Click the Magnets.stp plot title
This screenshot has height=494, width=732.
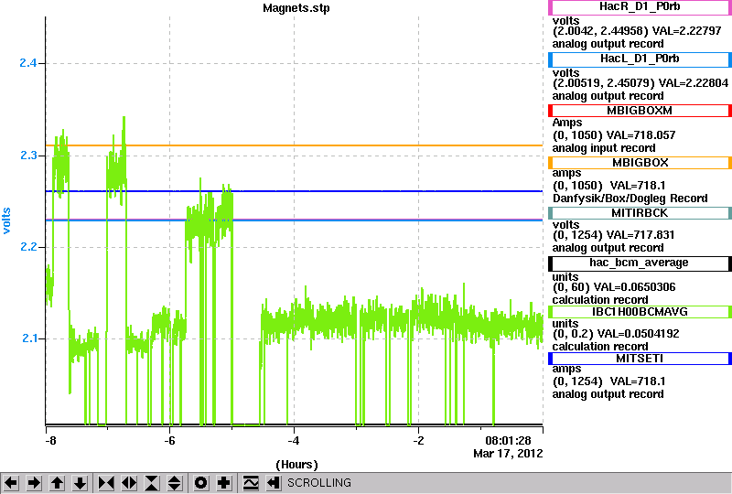[296, 8]
